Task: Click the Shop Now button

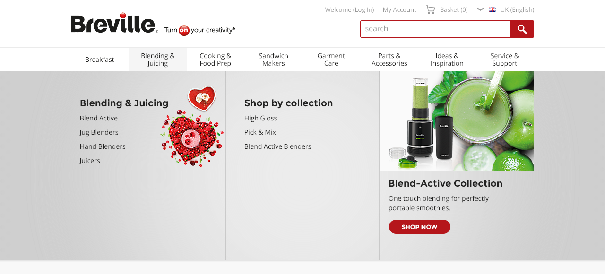Action: pyautogui.click(x=420, y=227)
